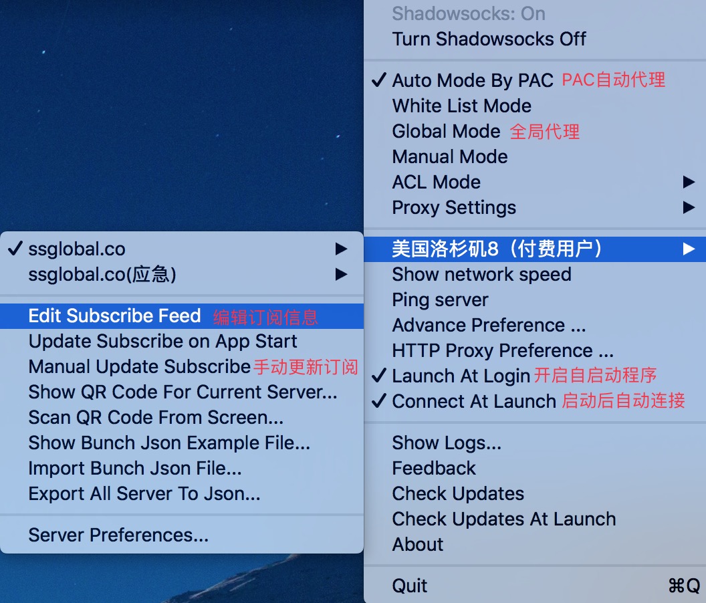Open Advance Preference dialog
Screen dimensions: 706x603
point(534,325)
